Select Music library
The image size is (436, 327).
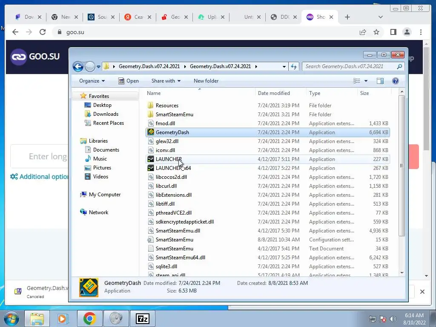(100, 159)
